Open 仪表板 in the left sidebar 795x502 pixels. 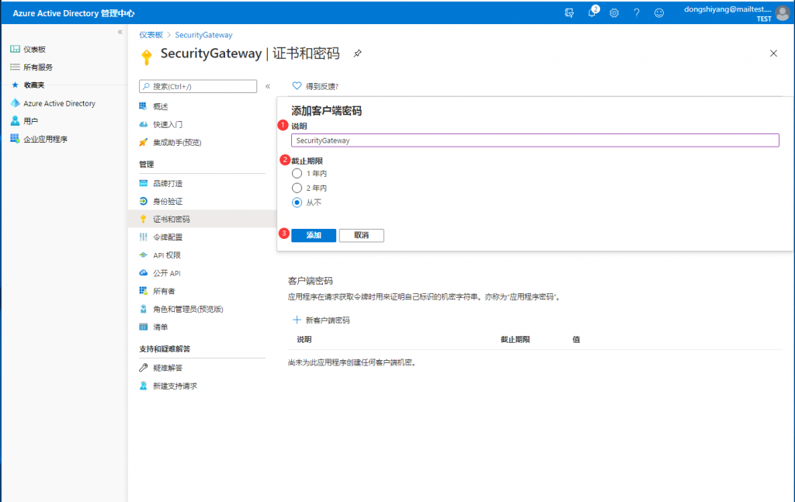(34, 49)
